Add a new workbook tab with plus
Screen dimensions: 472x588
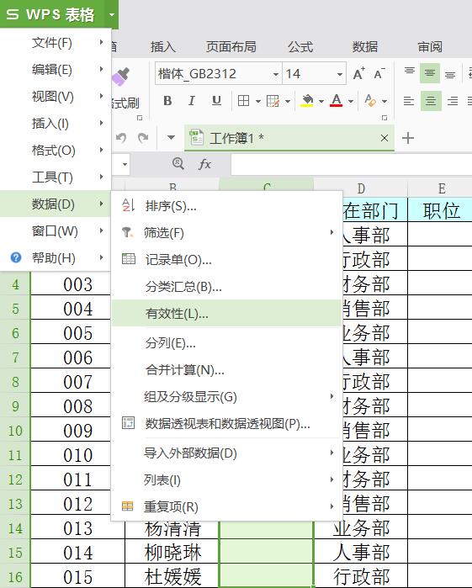tap(408, 138)
